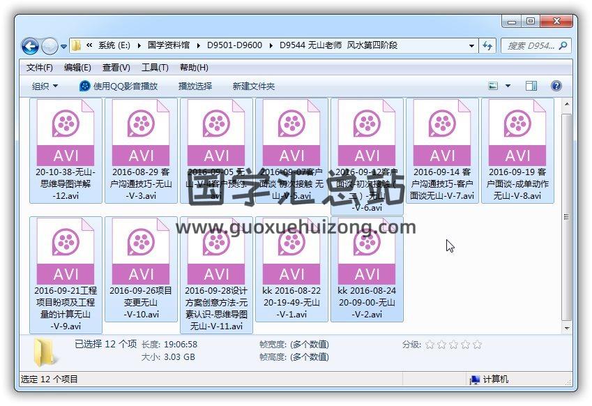This screenshot has width=592, height=406.
Task: Click the search input field
Action: pos(530,45)
